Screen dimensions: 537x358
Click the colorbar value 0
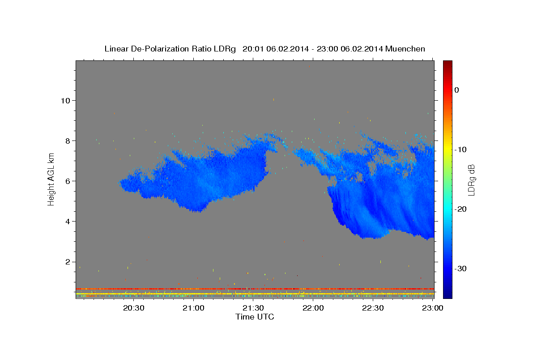457,90
